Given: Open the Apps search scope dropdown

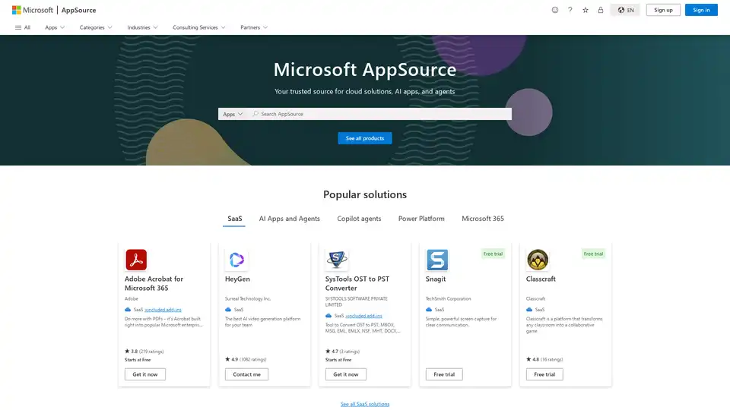Looking at the screenshot, I should (x=233, y=114).
